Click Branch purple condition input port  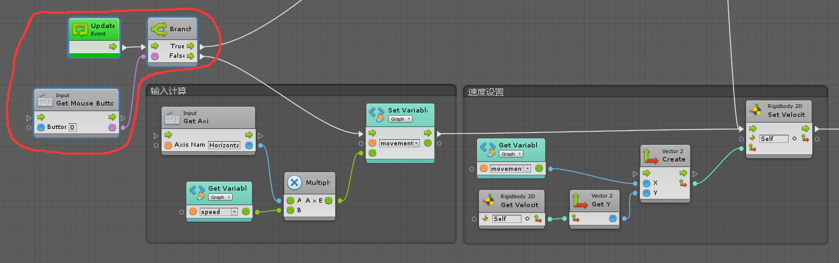[x=155, y=57]
